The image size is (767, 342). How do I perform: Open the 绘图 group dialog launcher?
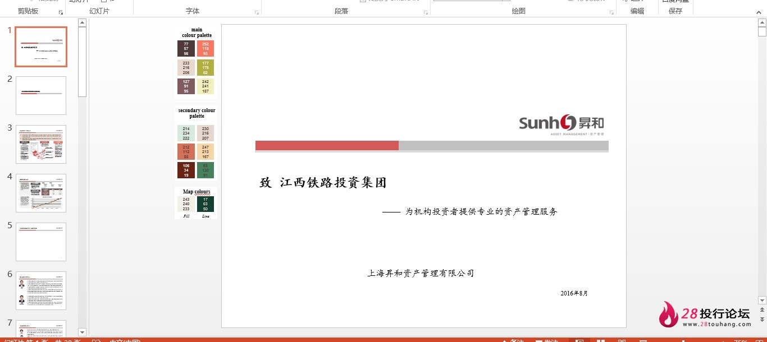coord(610,12)
